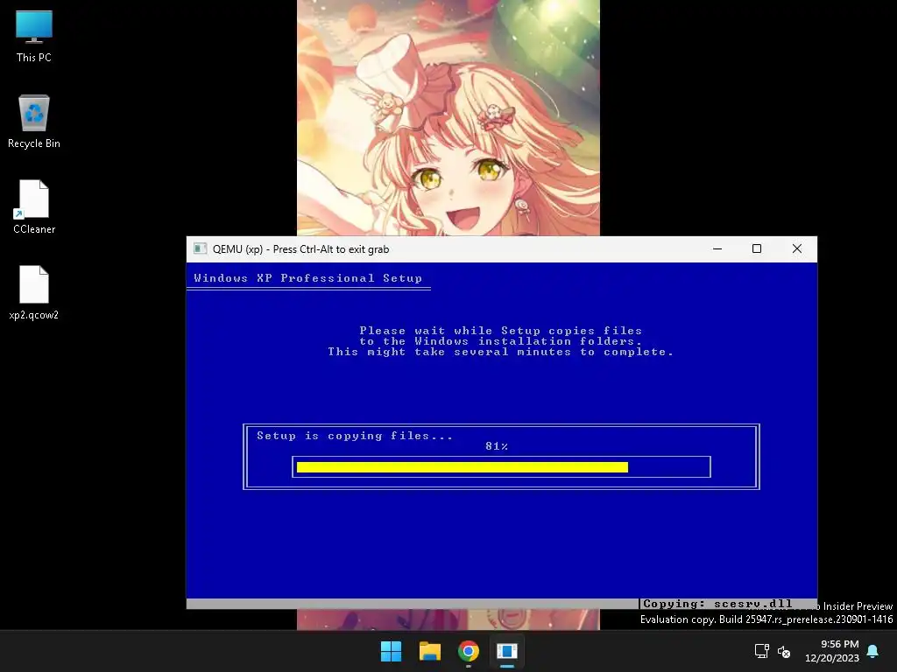Click the 81% progress value
Image resolution: width=897 pixels, height=672 pixels.
pos(497,446)
